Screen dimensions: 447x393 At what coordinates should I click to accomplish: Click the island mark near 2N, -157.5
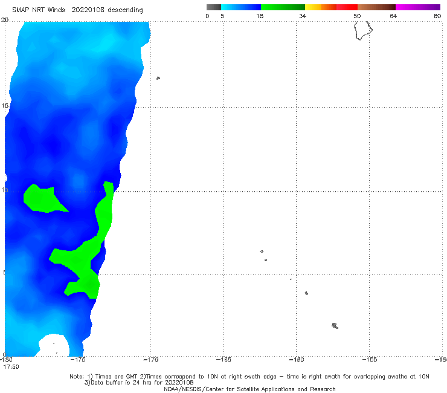click(335, 326)
